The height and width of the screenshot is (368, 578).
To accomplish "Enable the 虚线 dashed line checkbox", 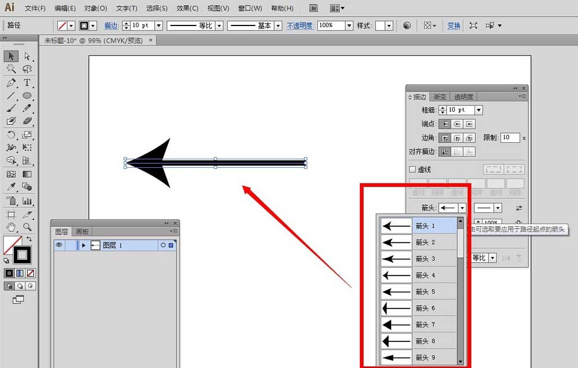I will [413, 170].
